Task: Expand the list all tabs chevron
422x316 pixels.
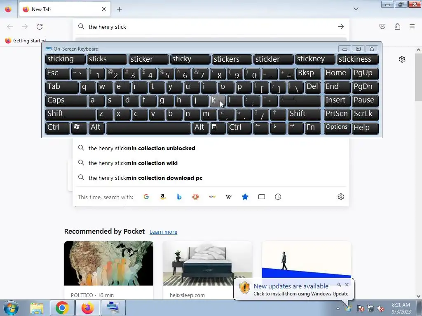Action: point(356,9)
